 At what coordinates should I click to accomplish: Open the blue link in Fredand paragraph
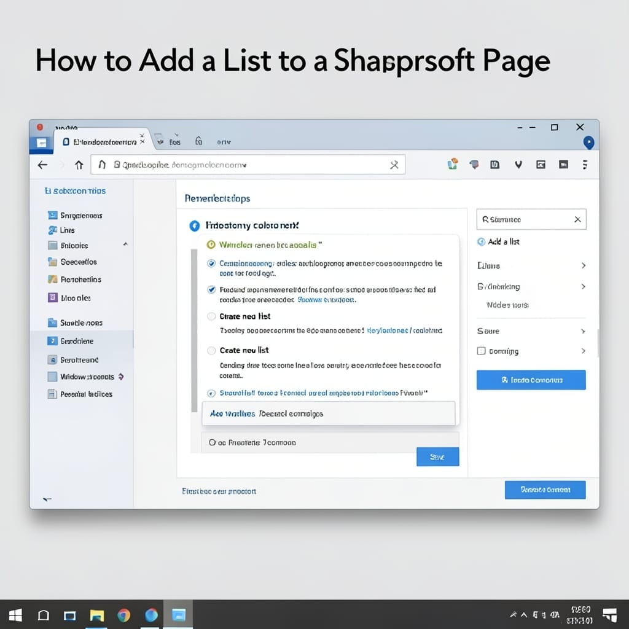(326, 300)
